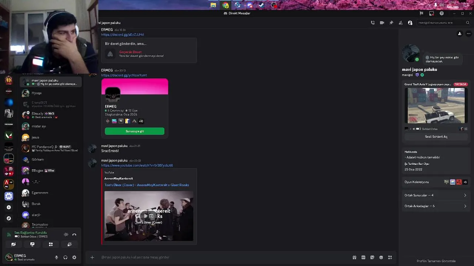This screenshot has width=474, height=266.
Task: Open the help question mark icon
Action: (441, 13)
